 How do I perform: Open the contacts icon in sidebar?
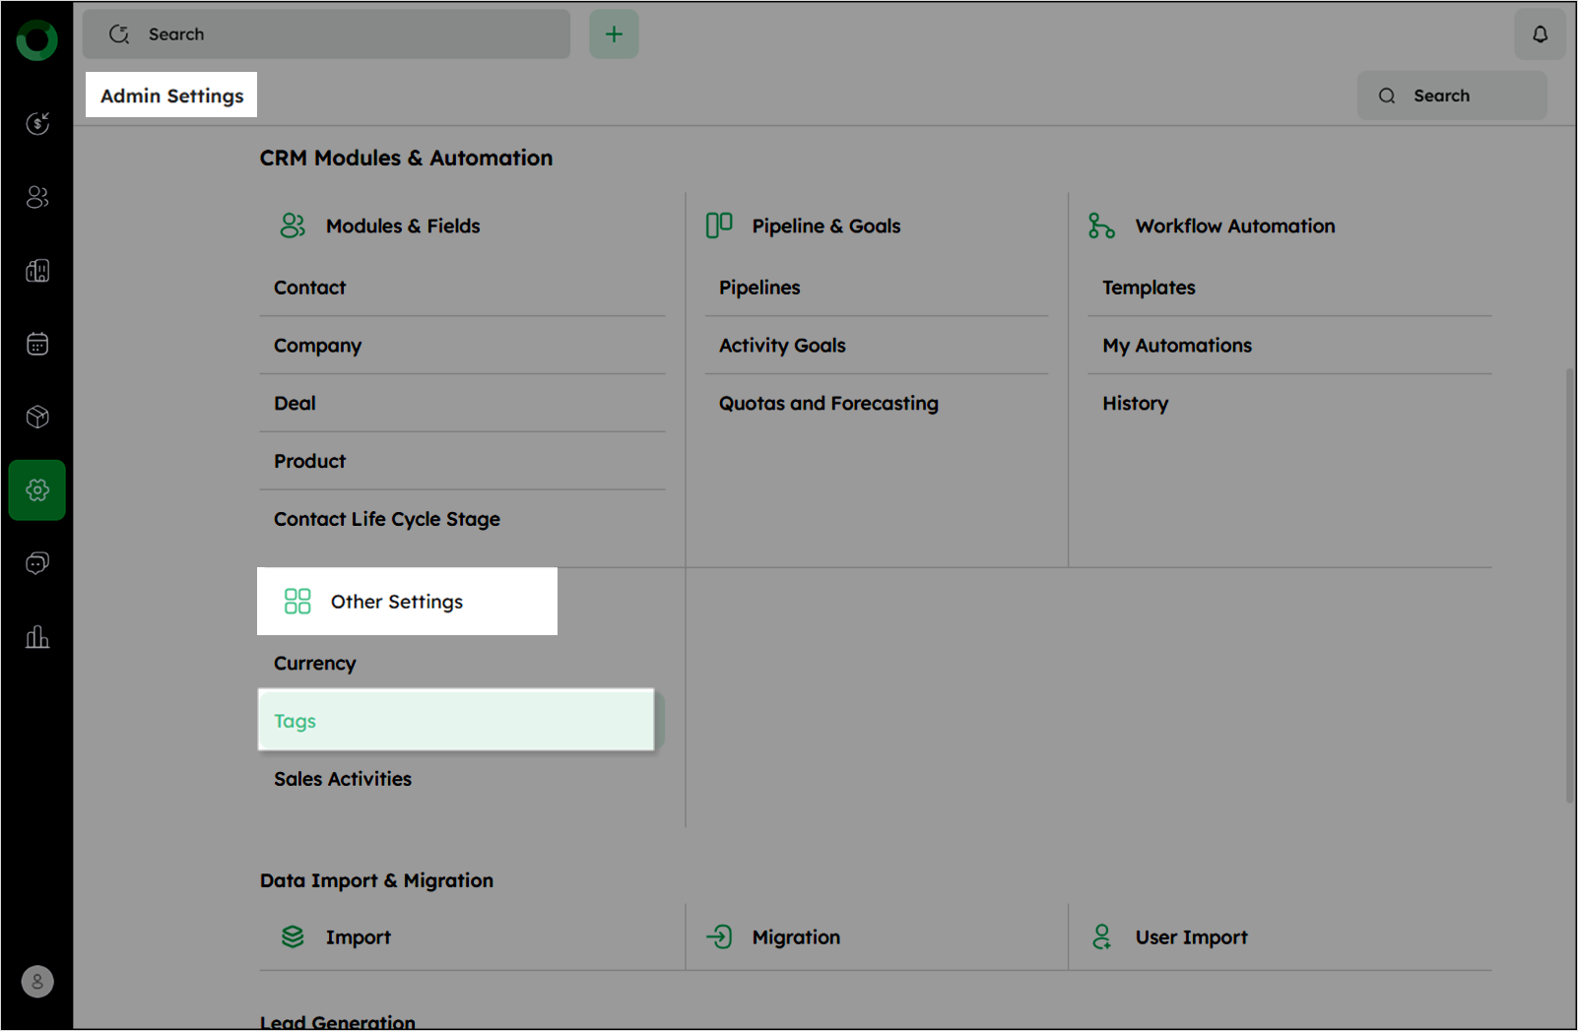coord(37,197)
